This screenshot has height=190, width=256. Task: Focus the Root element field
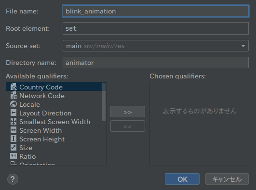coord(156,28)
